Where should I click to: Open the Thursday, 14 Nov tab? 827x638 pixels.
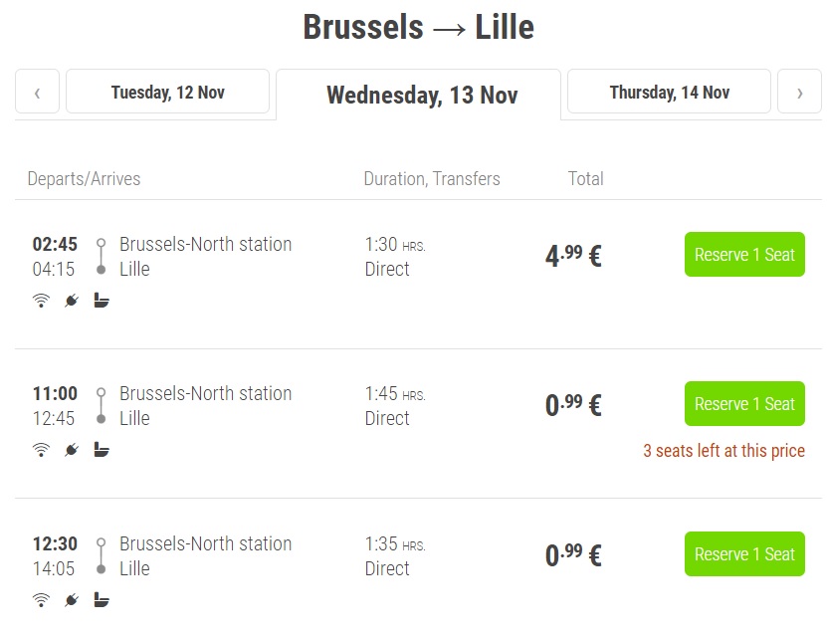(668, 91)
